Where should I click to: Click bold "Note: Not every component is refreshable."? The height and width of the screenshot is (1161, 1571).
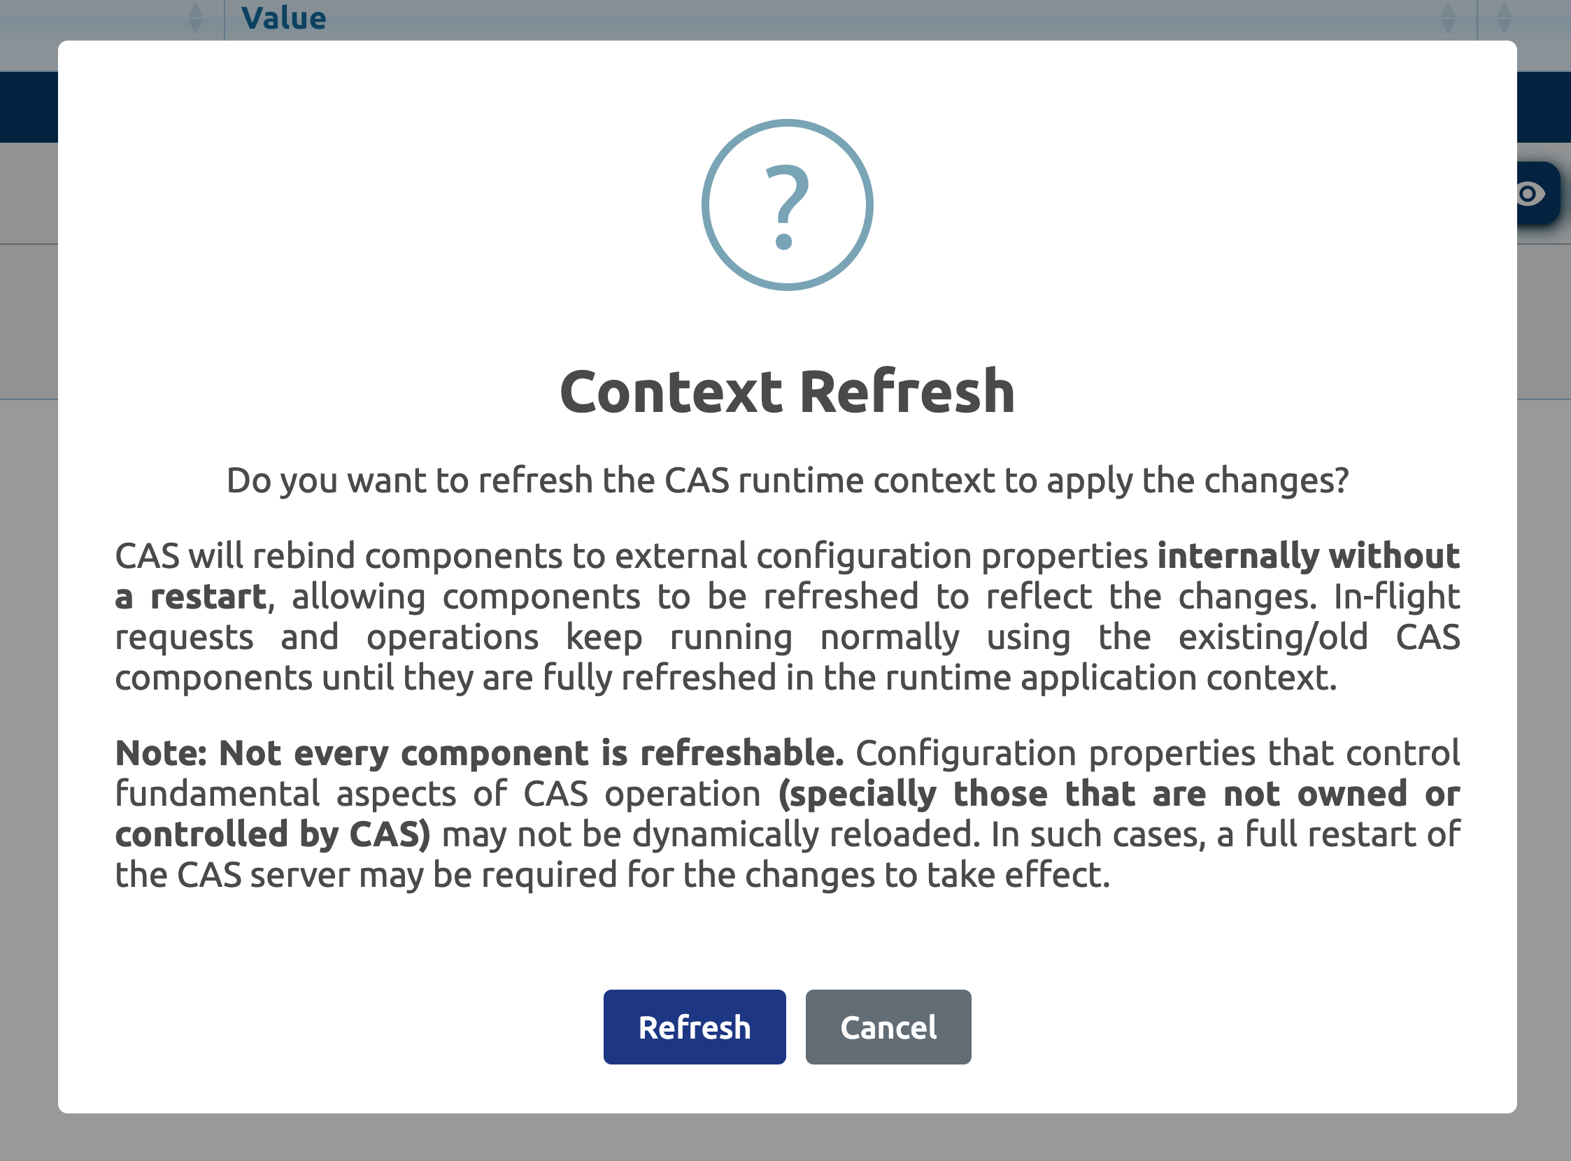tap(479, 753)
